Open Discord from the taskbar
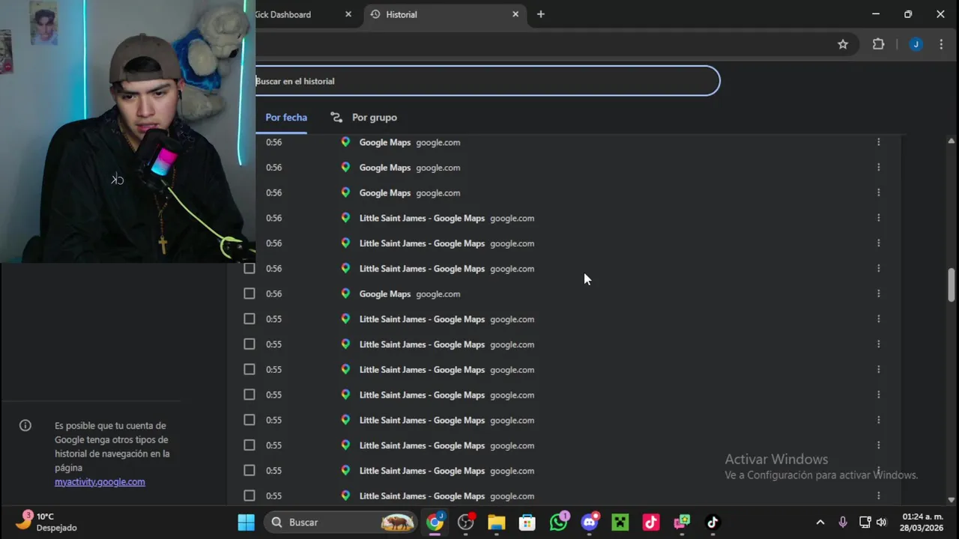 590,523
